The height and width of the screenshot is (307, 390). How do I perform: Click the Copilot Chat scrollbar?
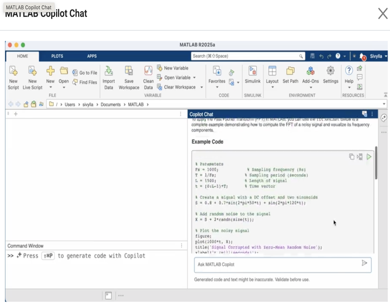point(376,163)
